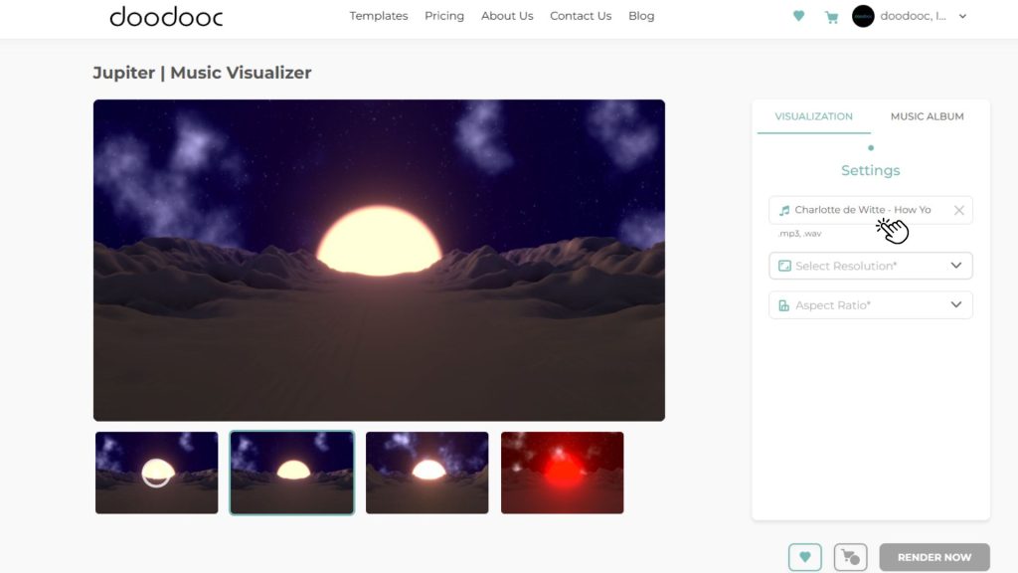
Task: Open the shopping cart in header
Action: pyautogui.click(x=831, y=17)
